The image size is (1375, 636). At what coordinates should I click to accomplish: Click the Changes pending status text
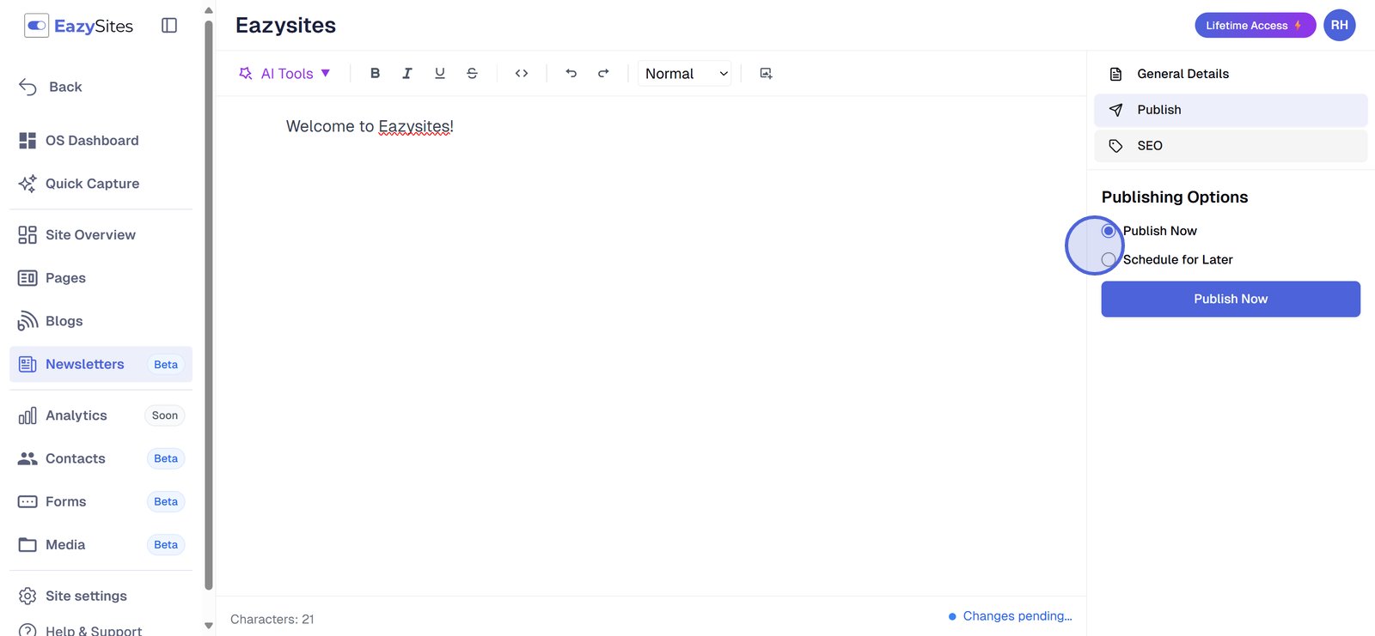coord(1017,616)
